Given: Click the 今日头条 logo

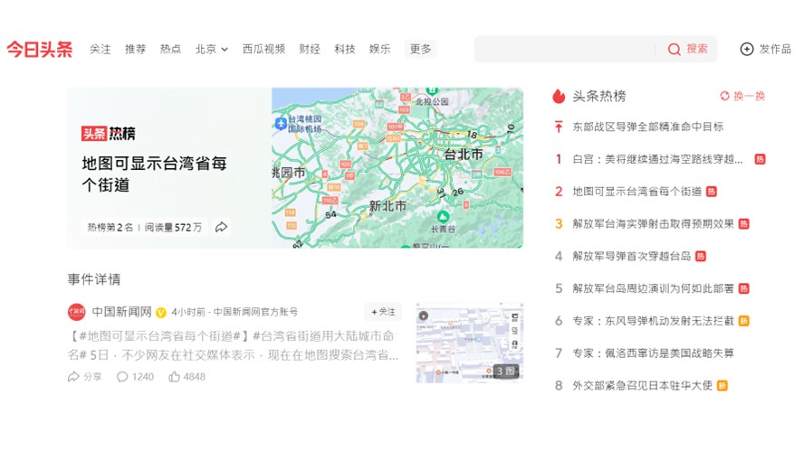Looking at the screenshot, I should (40, 49).
